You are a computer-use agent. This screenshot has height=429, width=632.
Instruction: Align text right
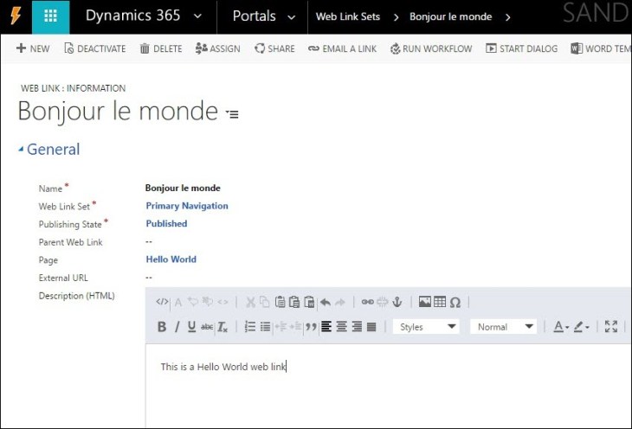357,327
